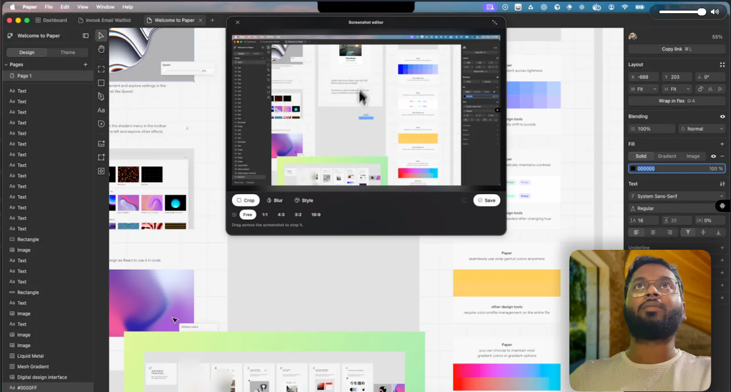Click the Blur button in Screenshot editor
This screenshot has width=731, height=392.
[x=275, y=200]
